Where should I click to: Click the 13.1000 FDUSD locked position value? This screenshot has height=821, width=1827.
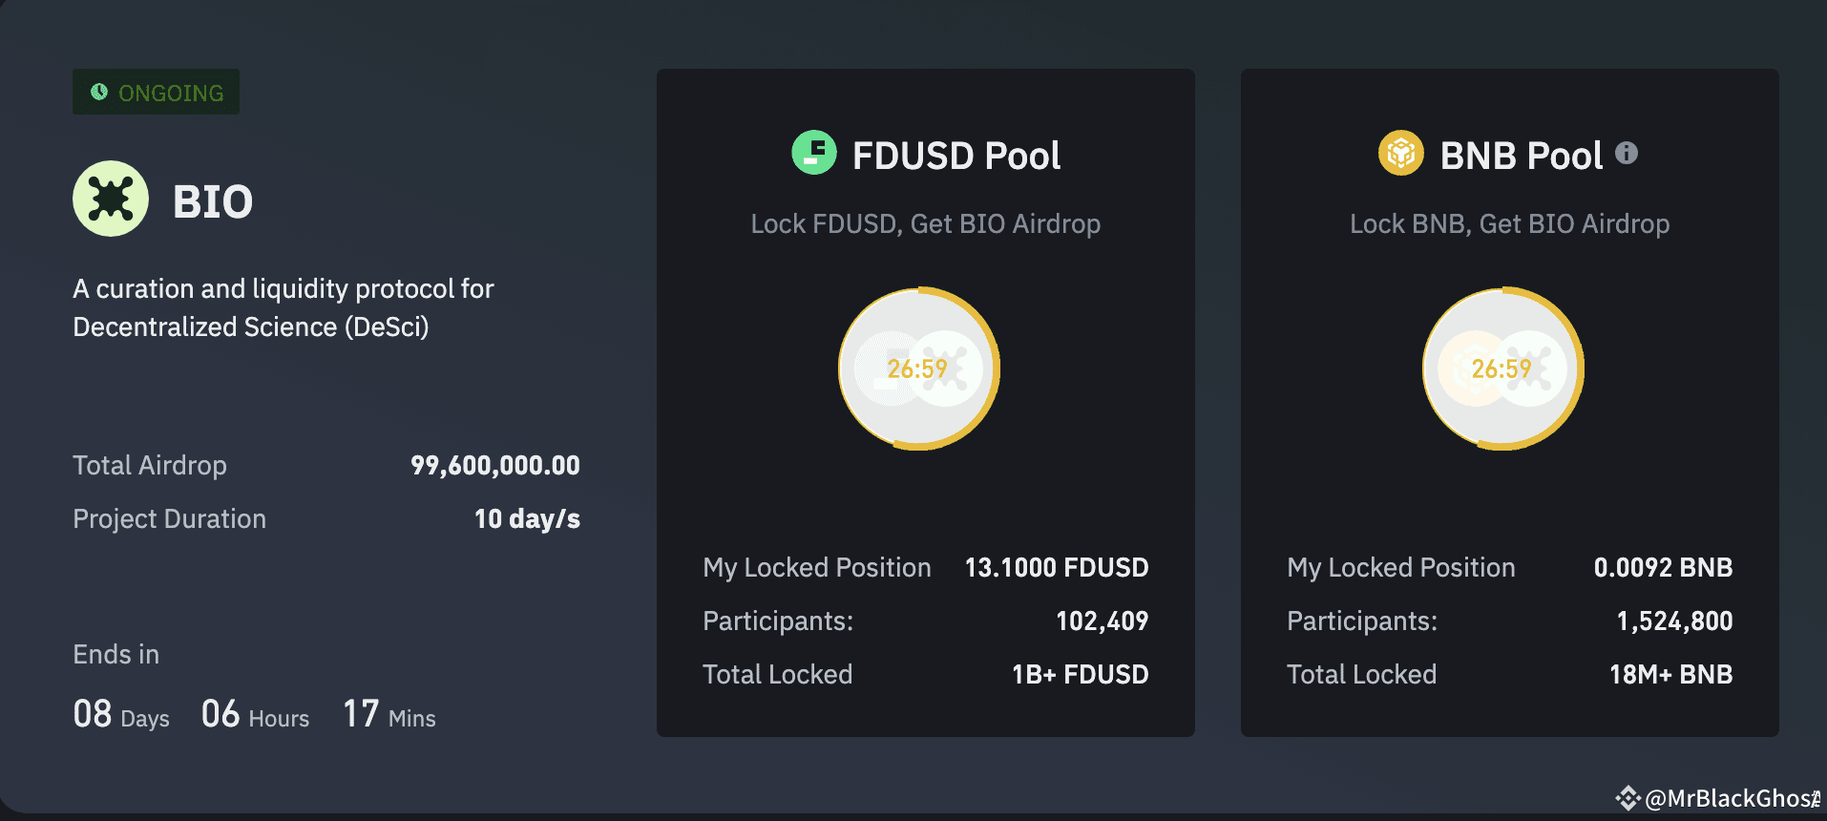click(x=1056, y=567)
